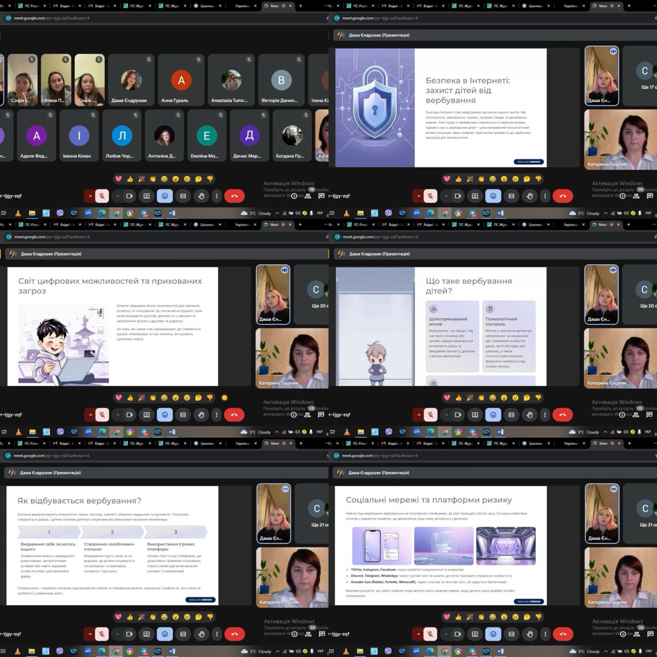Open meeting details info icon under 'Світ цифрових можливостей' slide
657x657 pixels.
click(294, 415)
